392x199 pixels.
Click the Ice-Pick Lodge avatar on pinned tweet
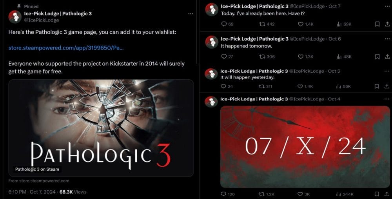point(15,17)
